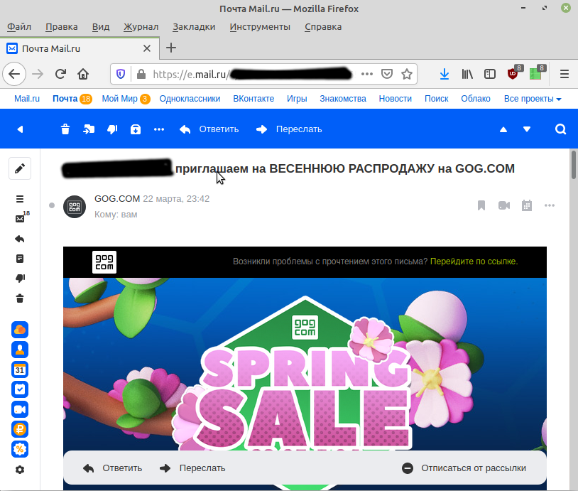Compose a new email with the pencil icon

pos(20,168)
